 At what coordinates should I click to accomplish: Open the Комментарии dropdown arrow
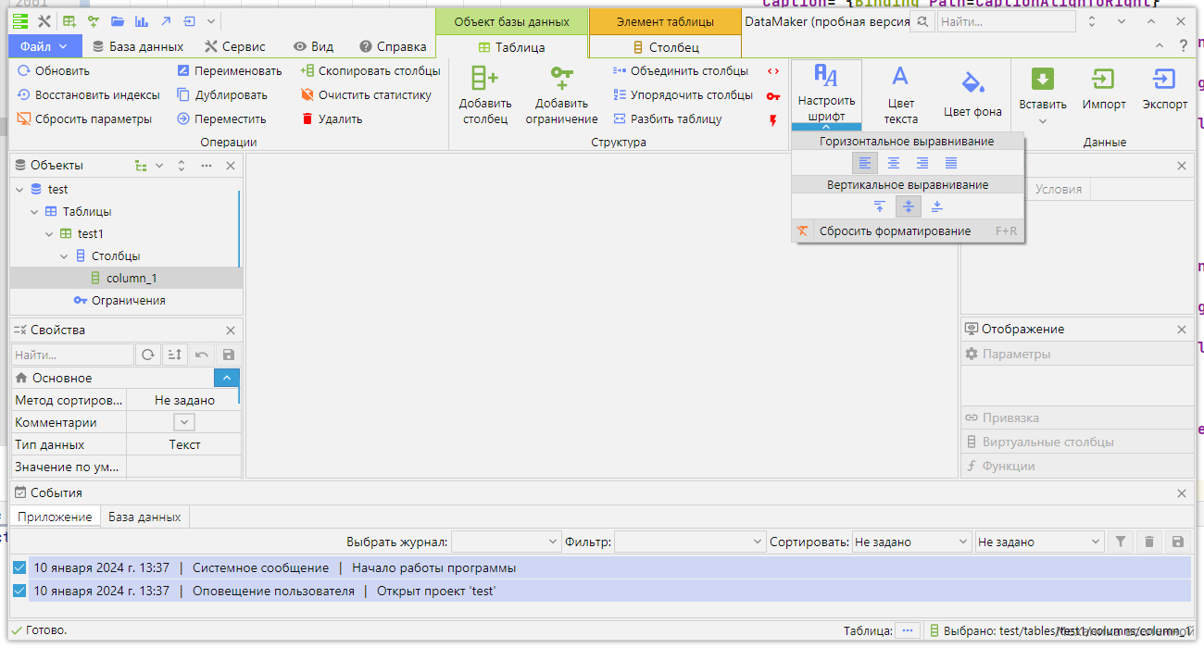coord(184,422)
